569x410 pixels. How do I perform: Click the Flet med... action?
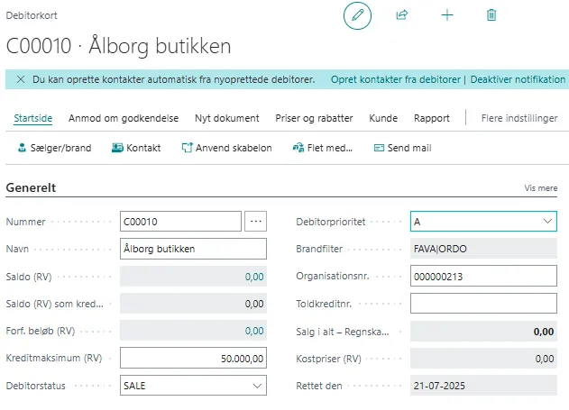pos(323,148)
